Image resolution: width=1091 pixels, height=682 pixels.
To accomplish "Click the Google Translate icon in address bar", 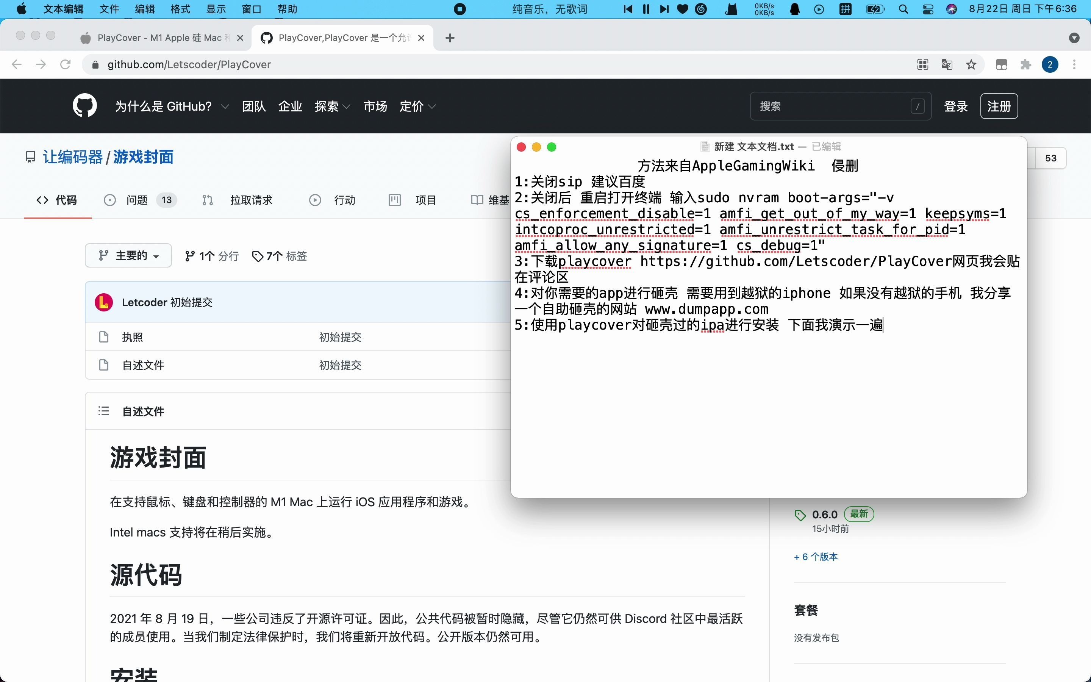I will click(x=947, y=64).
